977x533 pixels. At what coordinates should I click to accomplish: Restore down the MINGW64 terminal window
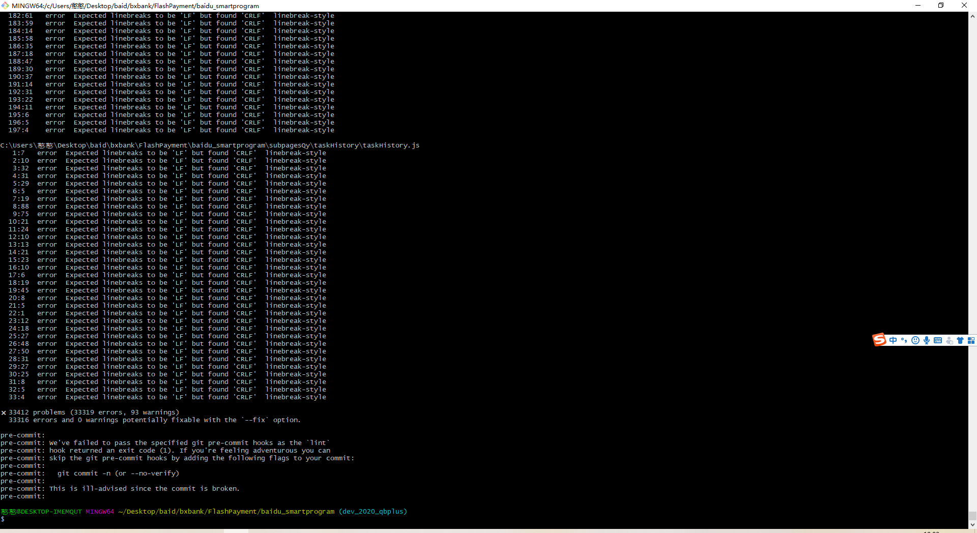pyautogui.click(x=941, y=6)
